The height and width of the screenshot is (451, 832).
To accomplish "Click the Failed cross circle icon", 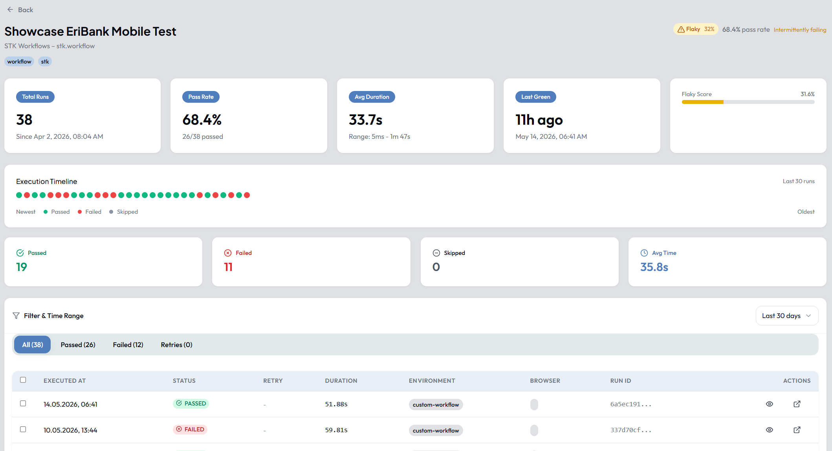I will 228,253.
